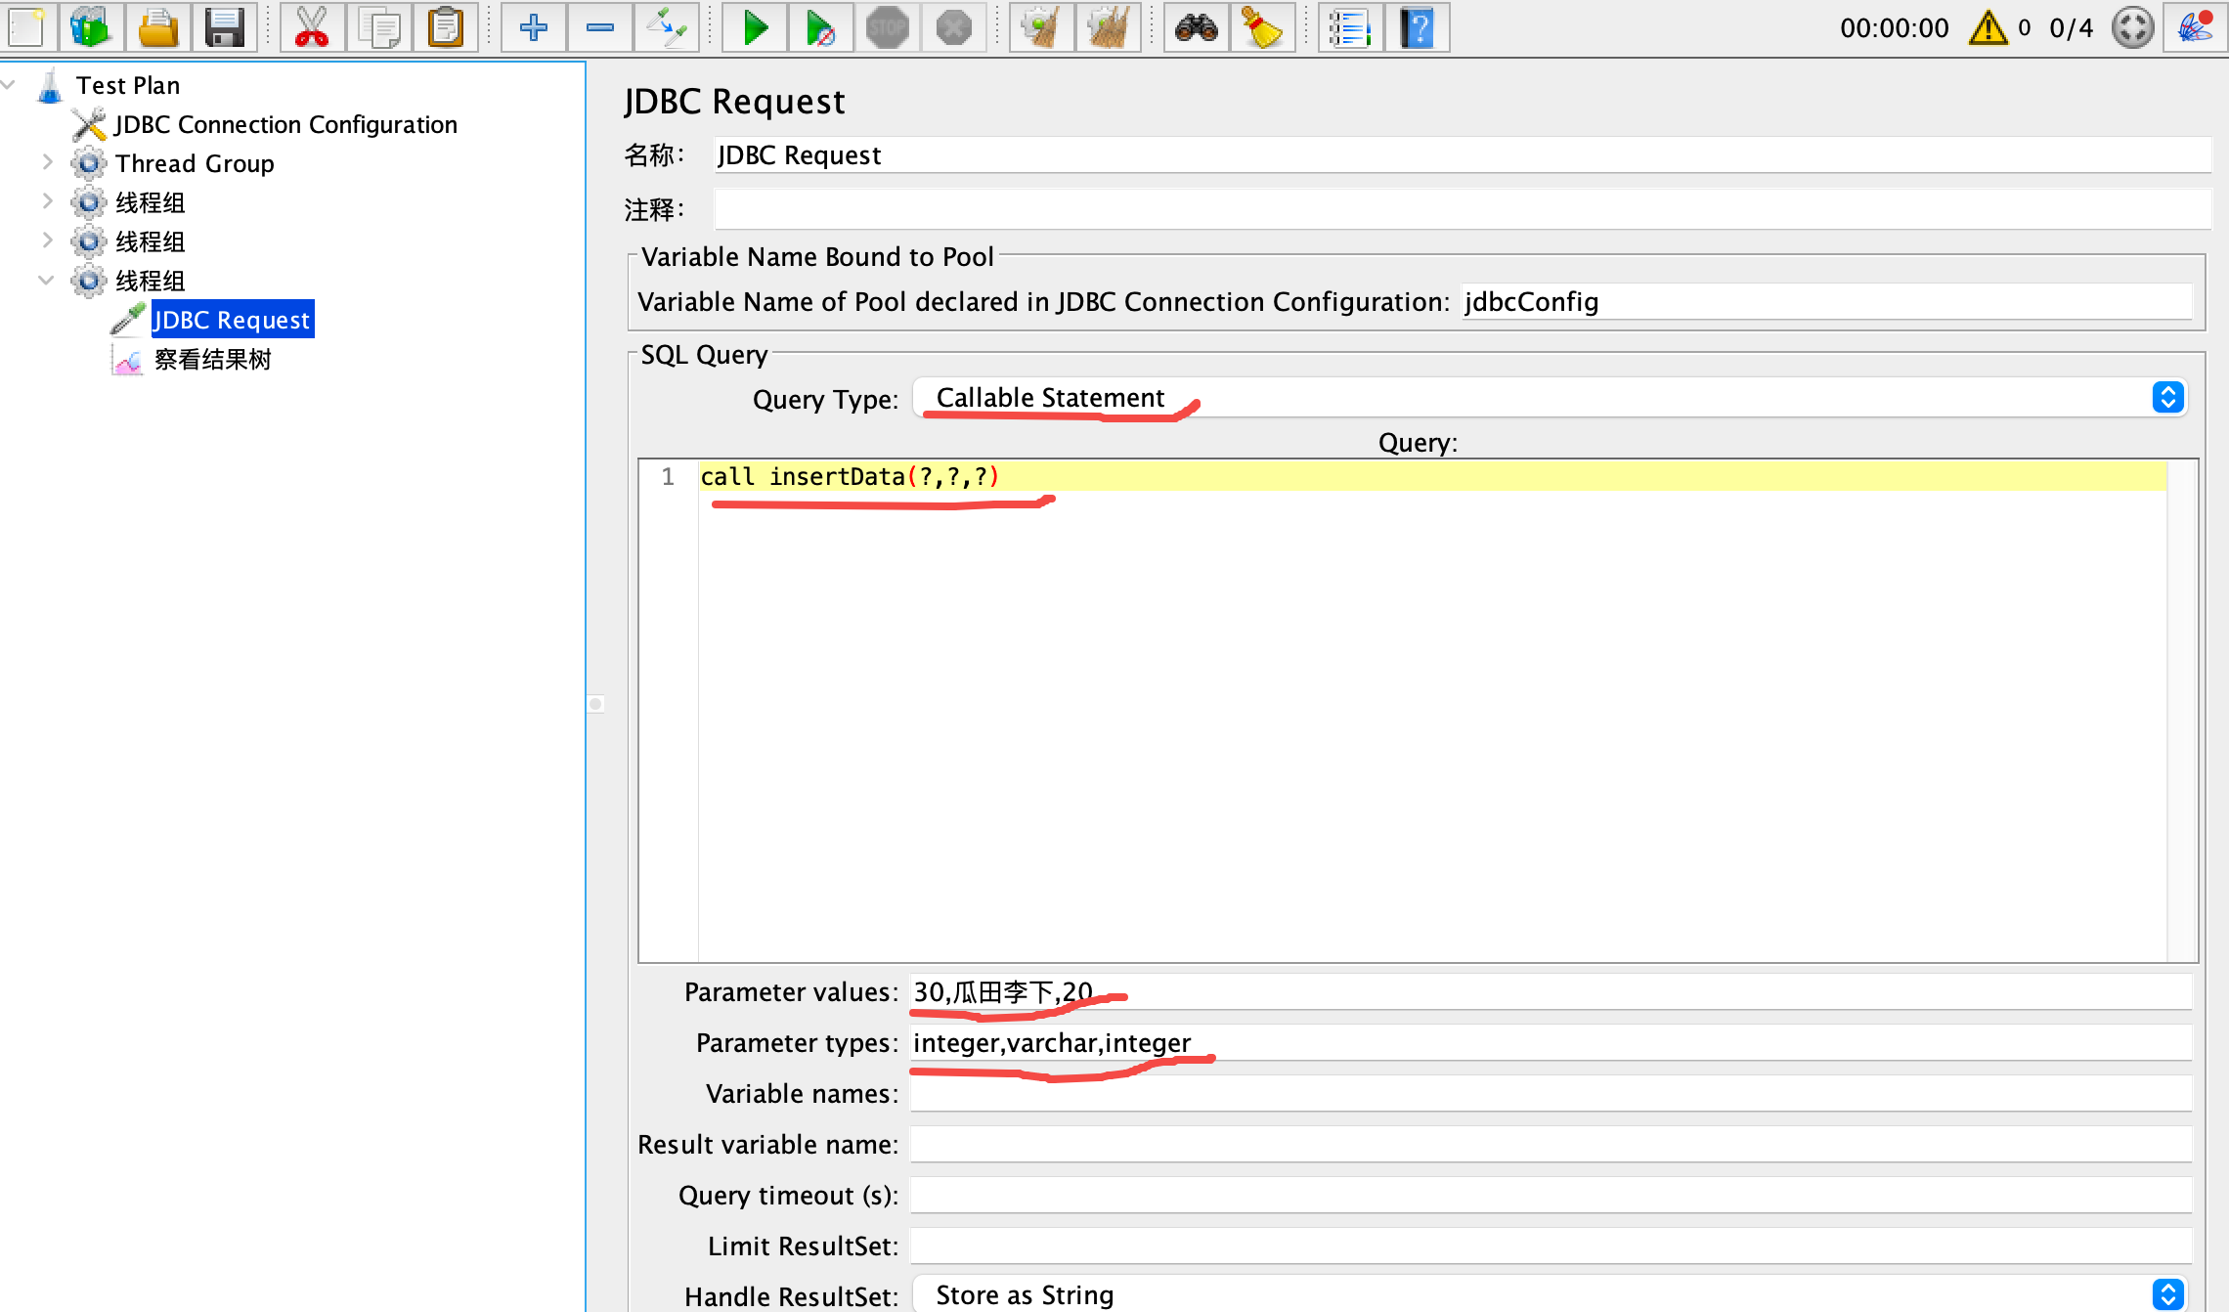The image size is (2229, 1312).
Task: Click the Clear all broom icon
Action: (x=1108, y=27)
